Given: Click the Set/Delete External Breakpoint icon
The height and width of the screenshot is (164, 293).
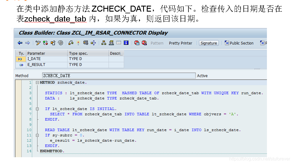Looking at the screenshot, I should (x=144, y=43).
